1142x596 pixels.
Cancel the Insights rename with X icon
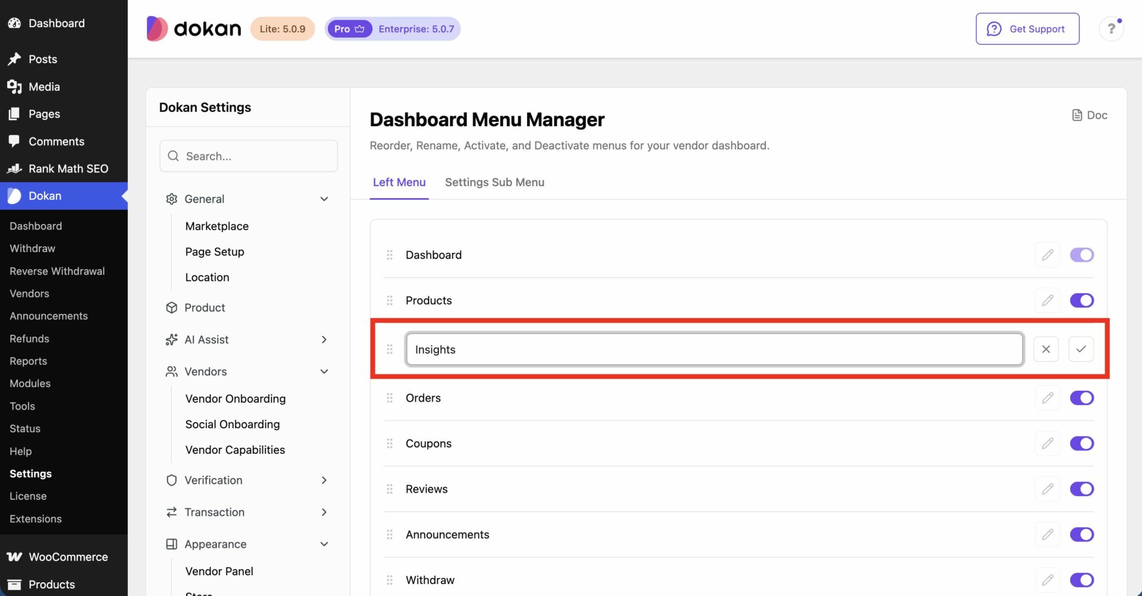tap(1046, 349)
